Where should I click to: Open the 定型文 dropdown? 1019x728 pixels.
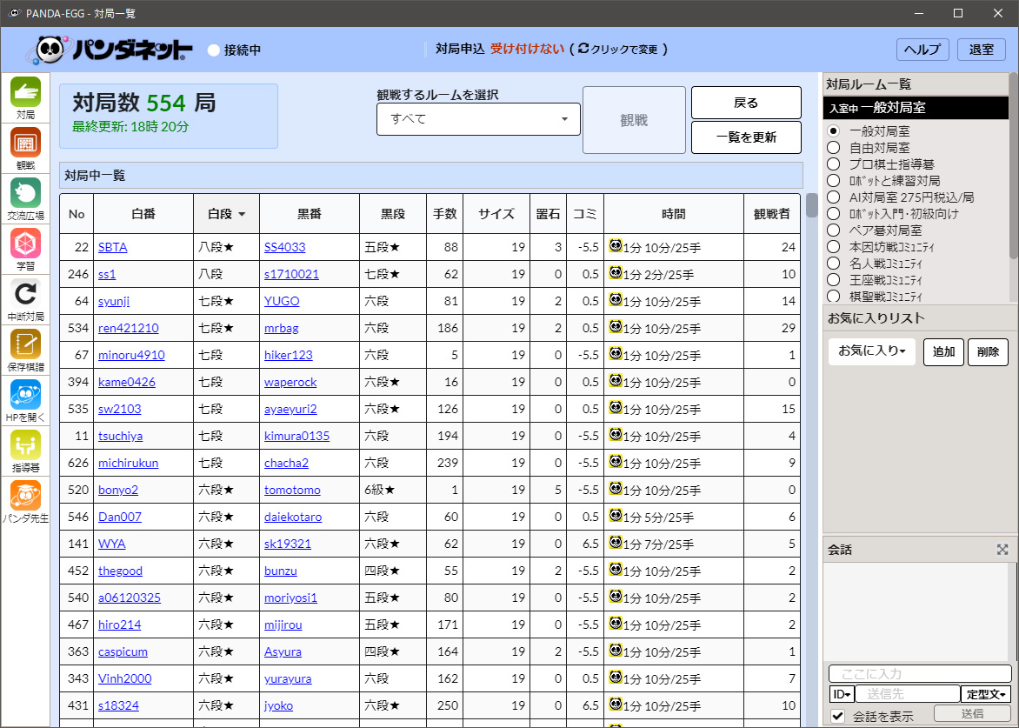986,694
